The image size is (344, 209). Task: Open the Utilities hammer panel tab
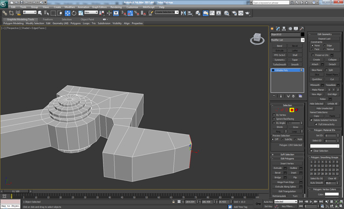pos(301,29)
